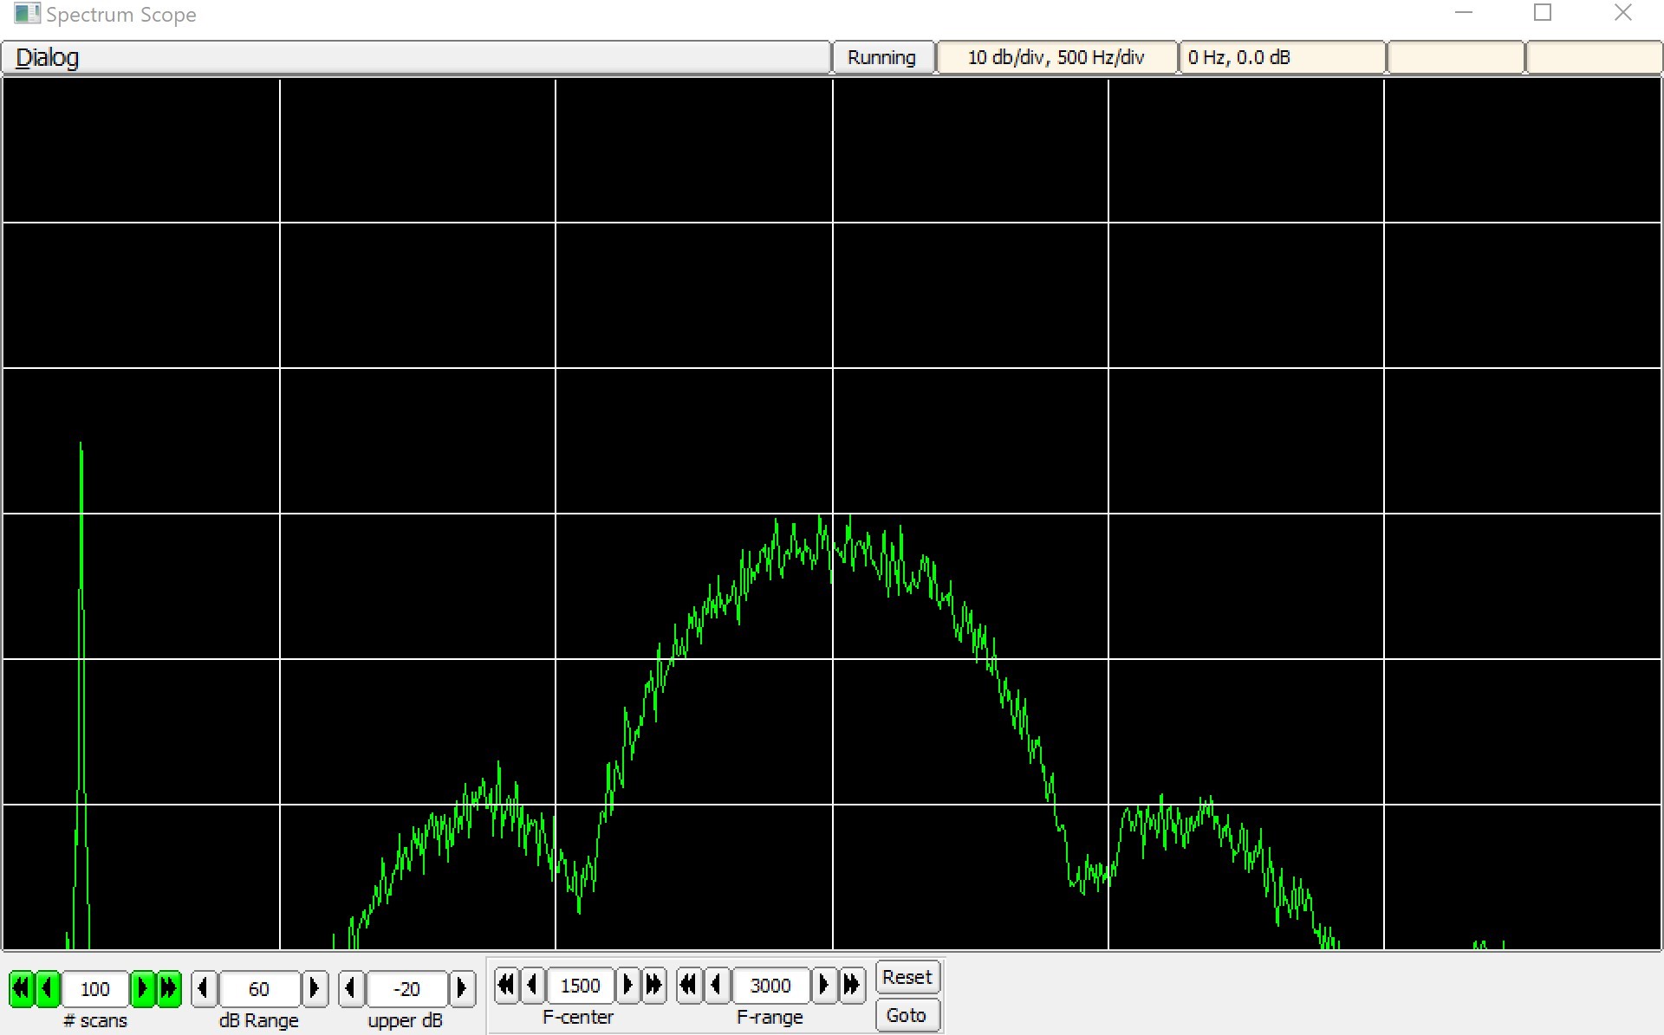The image size is (1664, 1035).
Task: Click the 'F-range' label
Action: 770,1017
